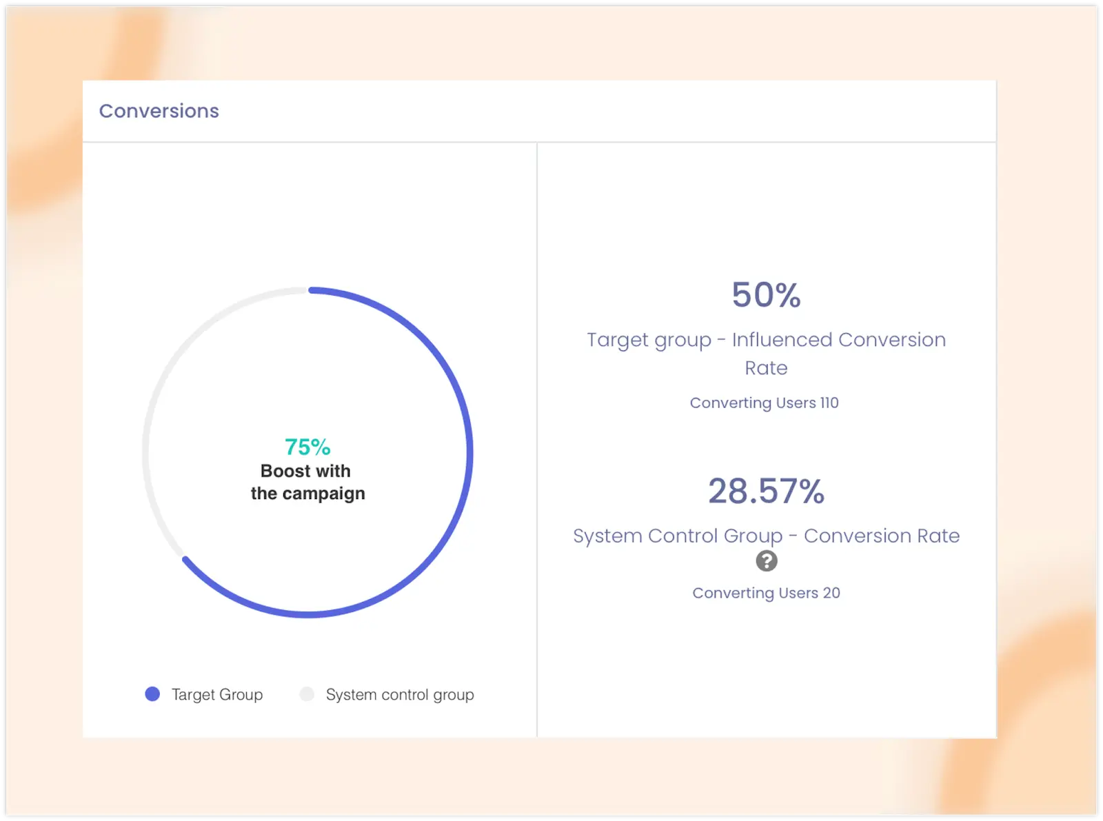
Task: Click the Converting Users 20 text
Action: tap(766, 593)
